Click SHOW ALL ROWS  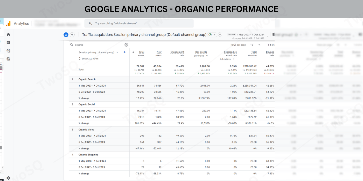pyautogui.click(x=88, y=59)
